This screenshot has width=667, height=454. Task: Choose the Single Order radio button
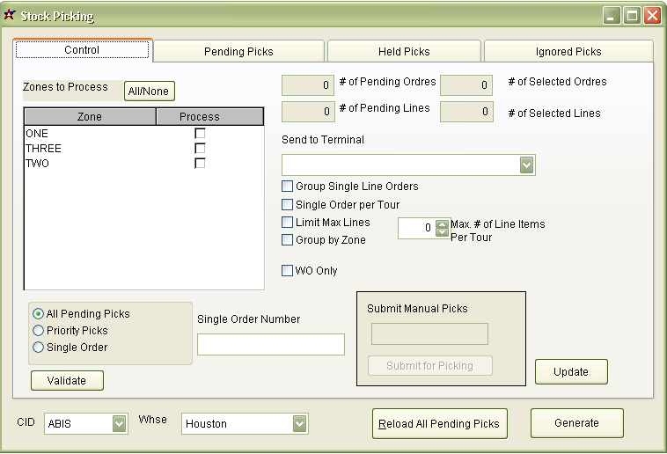[x=39, y=348]
